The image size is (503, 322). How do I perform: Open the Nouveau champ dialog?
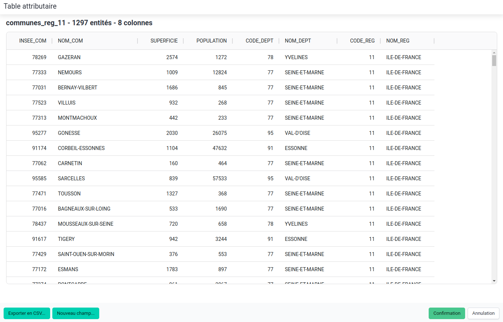[x=76, y=313]
